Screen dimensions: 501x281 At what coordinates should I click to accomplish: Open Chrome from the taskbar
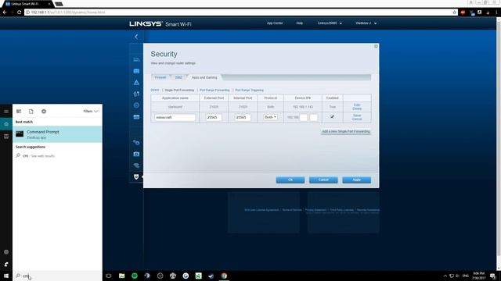pos(224,276)
